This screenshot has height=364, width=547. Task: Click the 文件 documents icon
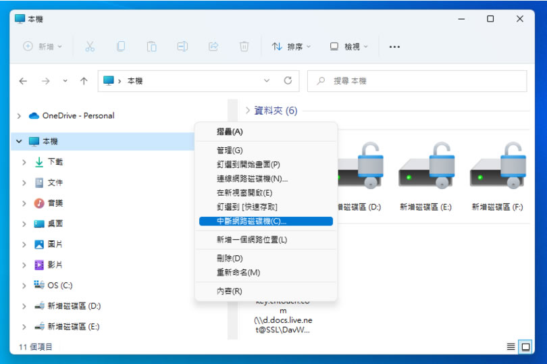[x=39, y=182]
